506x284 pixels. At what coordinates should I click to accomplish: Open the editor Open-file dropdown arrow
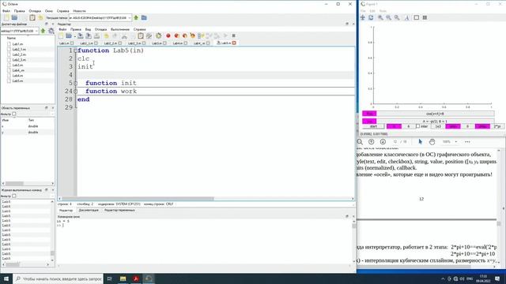74,36
